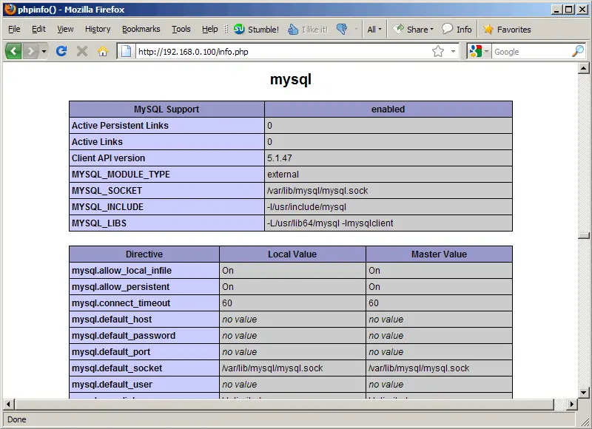The width and height of the screenshot is (592, 429).
Task: Click the Google search engine icon
Action: (475, 51)
